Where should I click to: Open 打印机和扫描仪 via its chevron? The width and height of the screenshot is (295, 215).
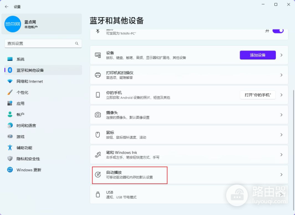tap(281, 75)
